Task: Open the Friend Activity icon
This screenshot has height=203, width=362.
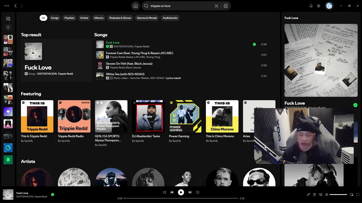Action: pyautogui.click(x=319, y=6)
